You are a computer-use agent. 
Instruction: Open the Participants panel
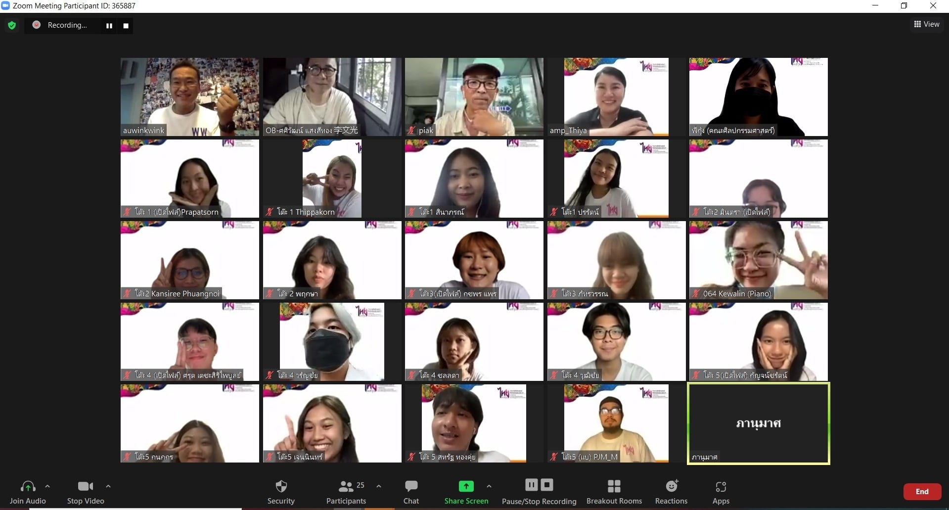[346, 492]
